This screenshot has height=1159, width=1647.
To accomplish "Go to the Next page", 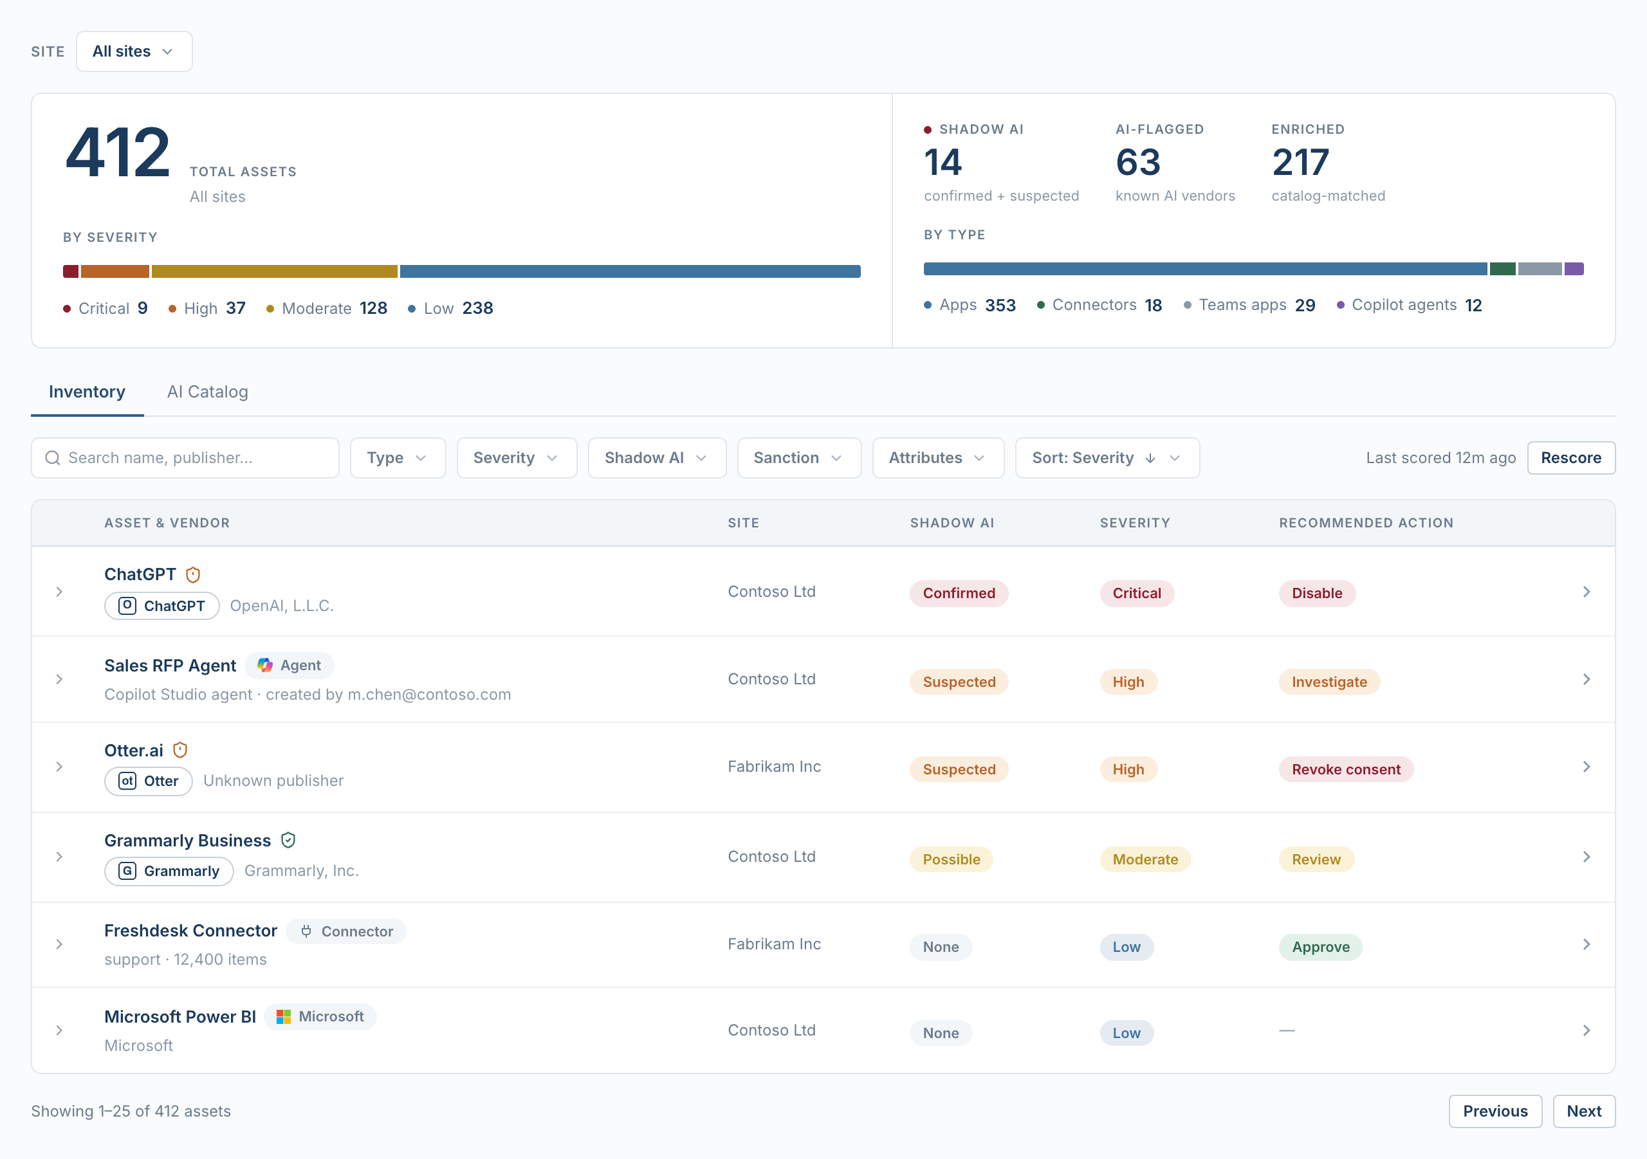I will (1584, 1111).
